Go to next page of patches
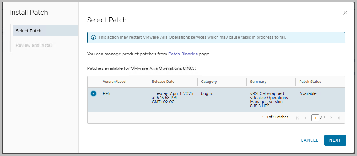This screenshot has width=357, height=156. coord(331,118)
